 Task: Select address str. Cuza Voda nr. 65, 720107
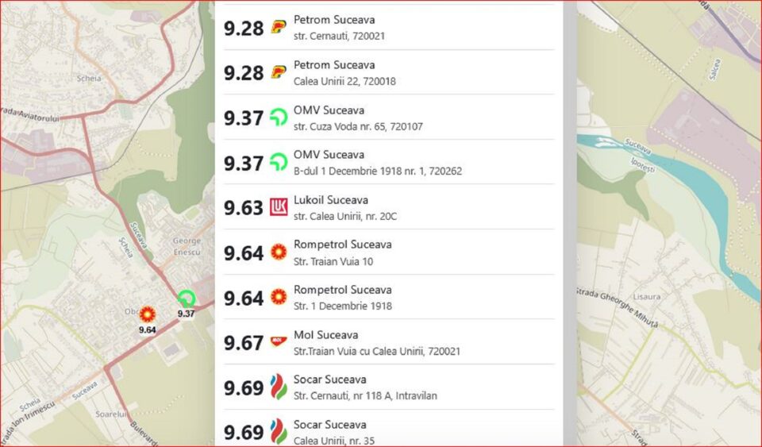click(358, 126)
